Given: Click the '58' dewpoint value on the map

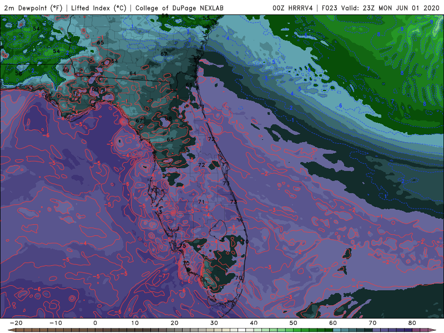Looking at the screenshot, I should click(19, 73).
